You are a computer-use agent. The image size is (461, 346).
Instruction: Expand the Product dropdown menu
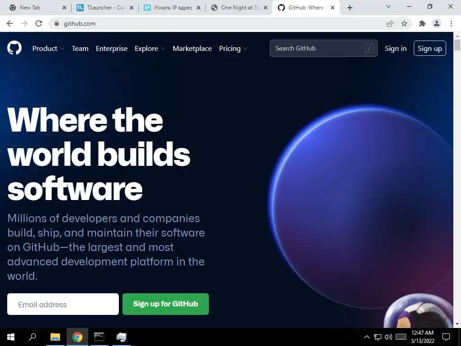tap(48, 49)
